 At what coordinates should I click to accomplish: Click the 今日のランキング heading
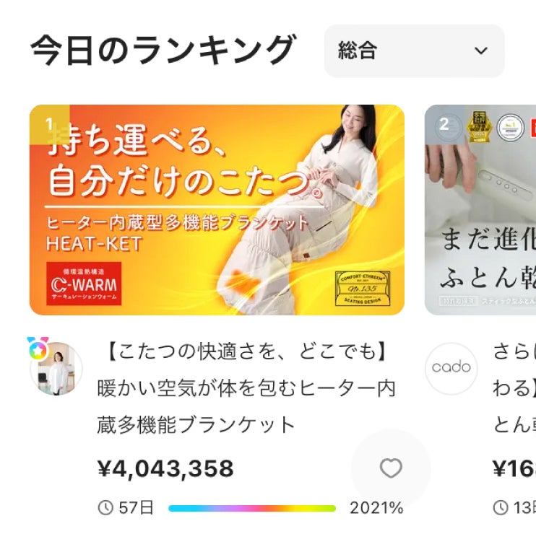163,51
